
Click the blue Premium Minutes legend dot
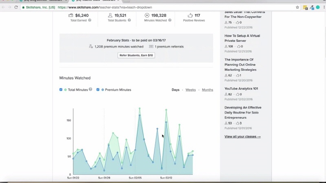coord(103,90)
